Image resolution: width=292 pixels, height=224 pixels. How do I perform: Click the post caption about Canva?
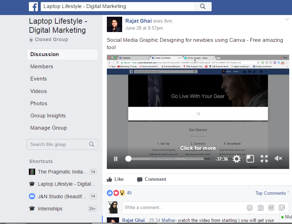[195, 44]
